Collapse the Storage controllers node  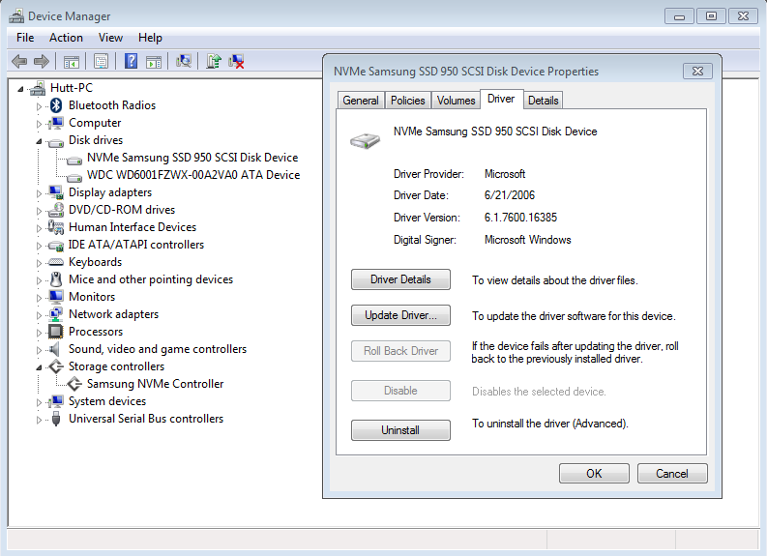(39, 367)
